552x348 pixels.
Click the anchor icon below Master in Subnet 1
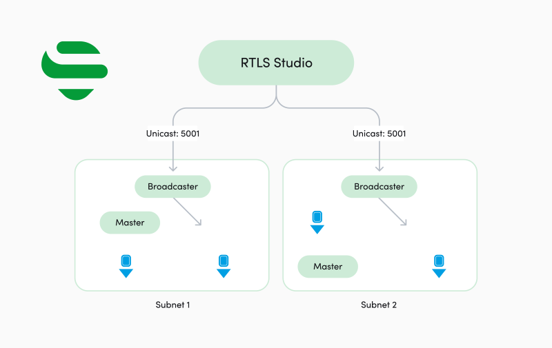click(126, 266)
